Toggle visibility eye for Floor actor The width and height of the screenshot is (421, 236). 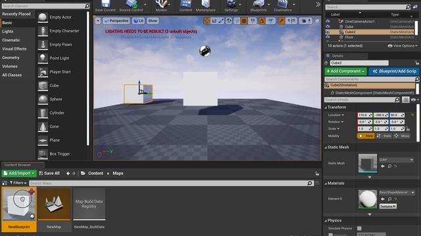[328, 37]
